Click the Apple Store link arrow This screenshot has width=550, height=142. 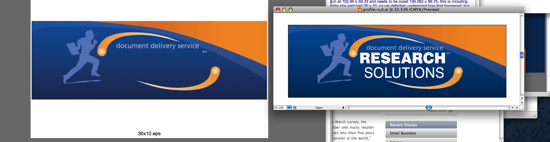pyautogui.click(x=450, y=111)
